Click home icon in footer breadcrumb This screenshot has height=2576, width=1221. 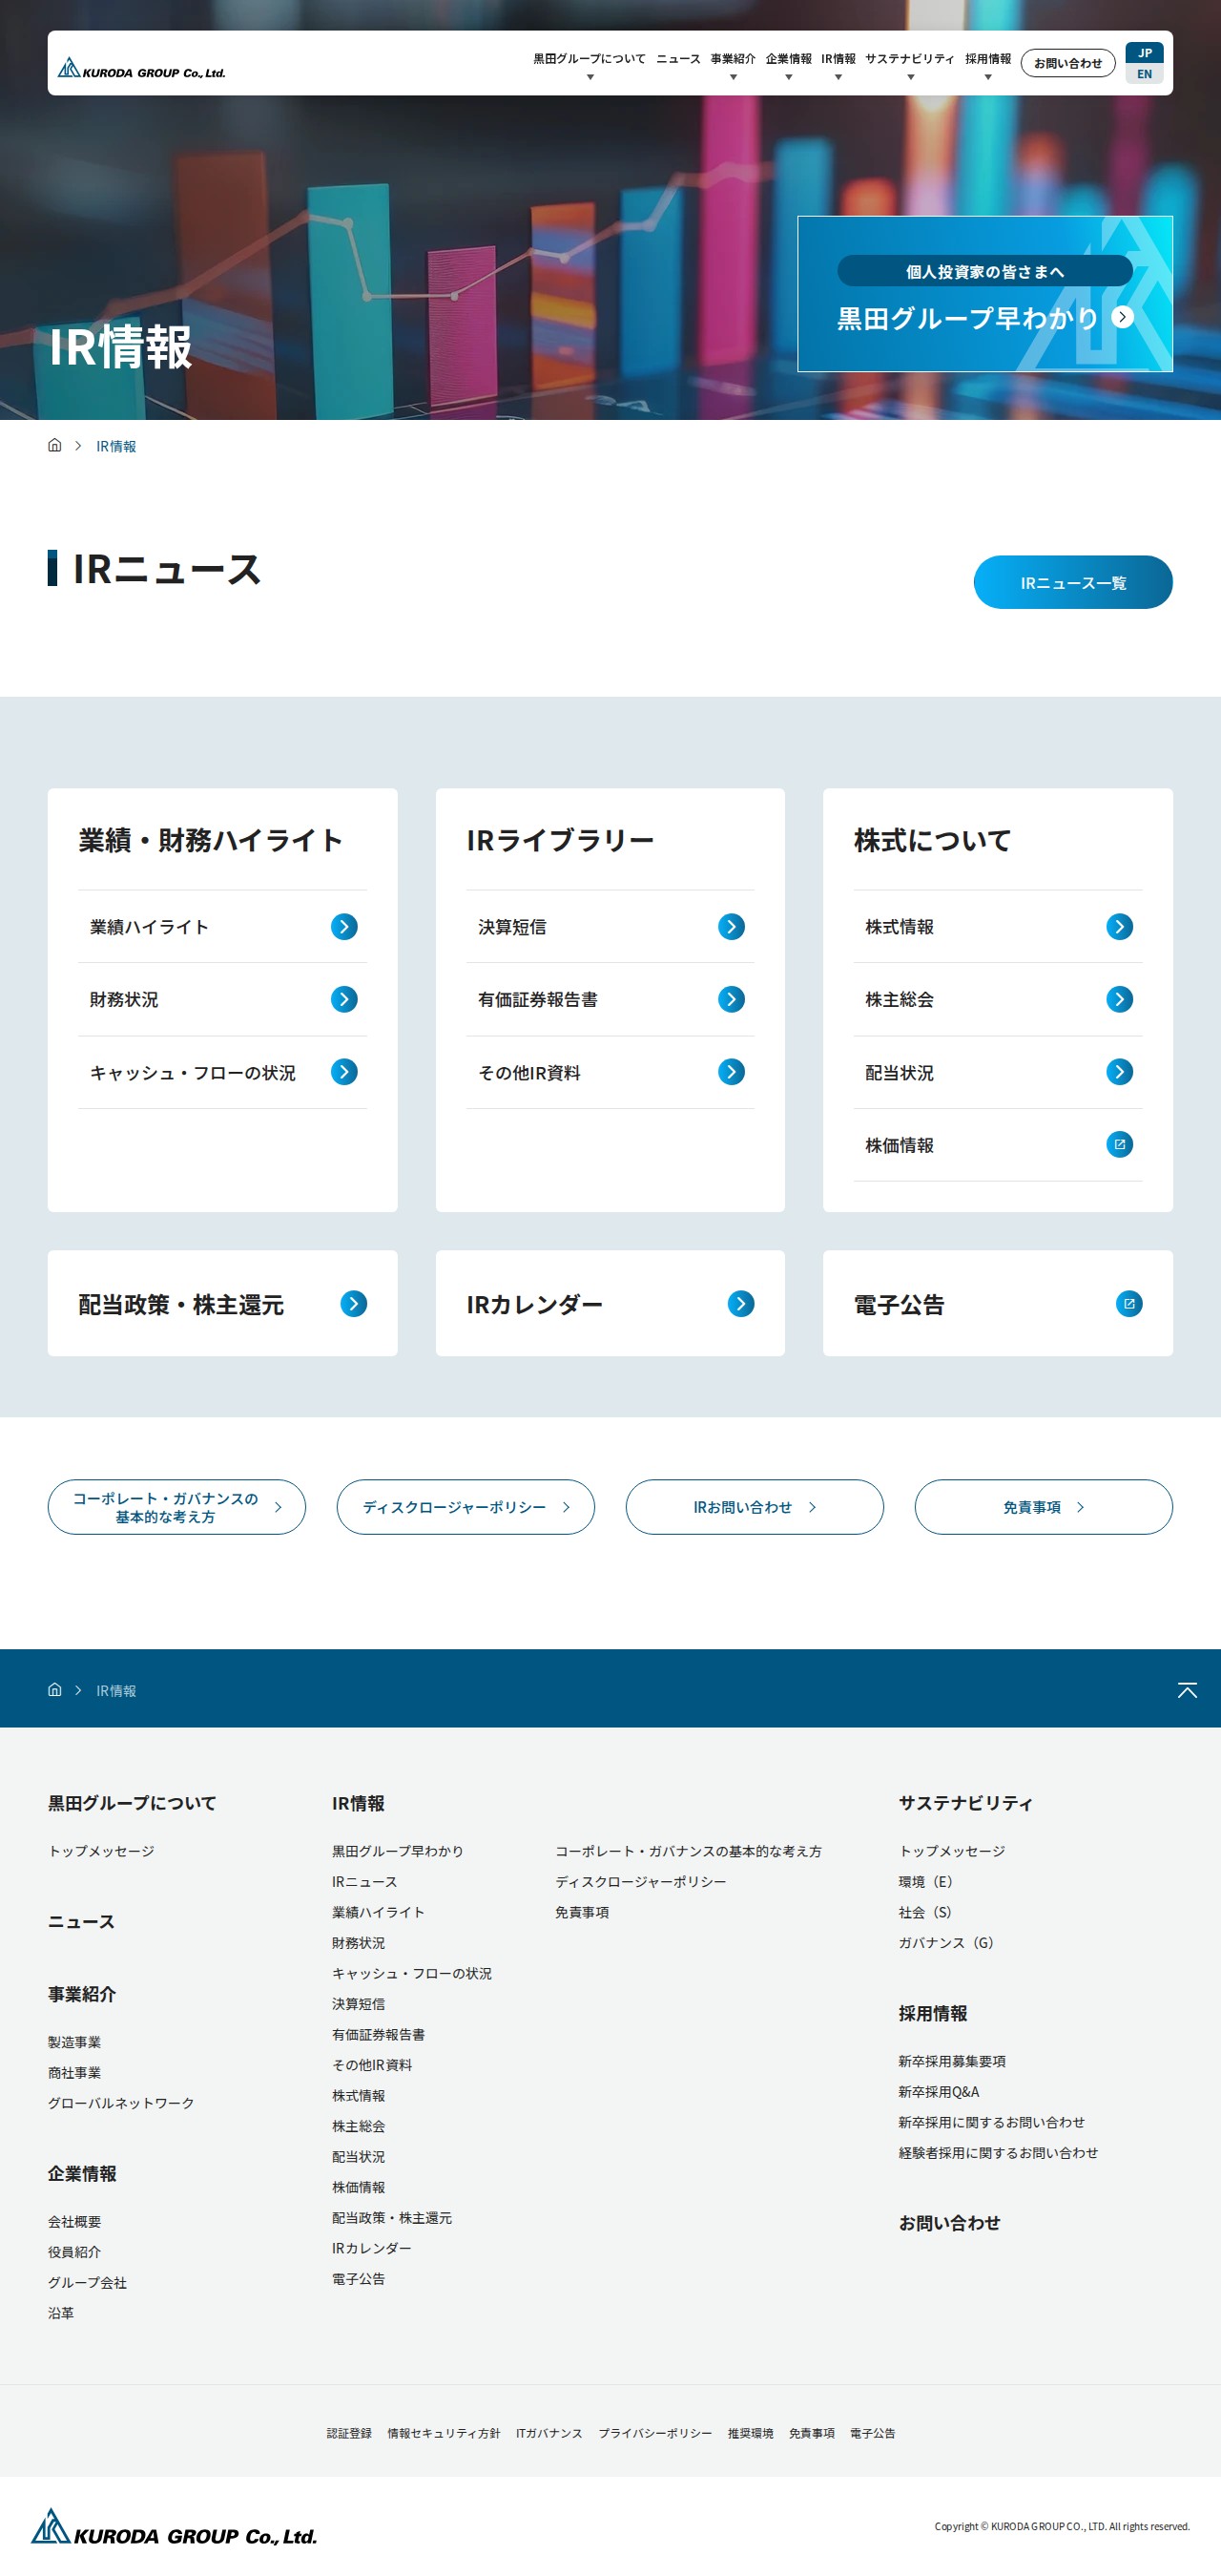(x=55, y=1689)
